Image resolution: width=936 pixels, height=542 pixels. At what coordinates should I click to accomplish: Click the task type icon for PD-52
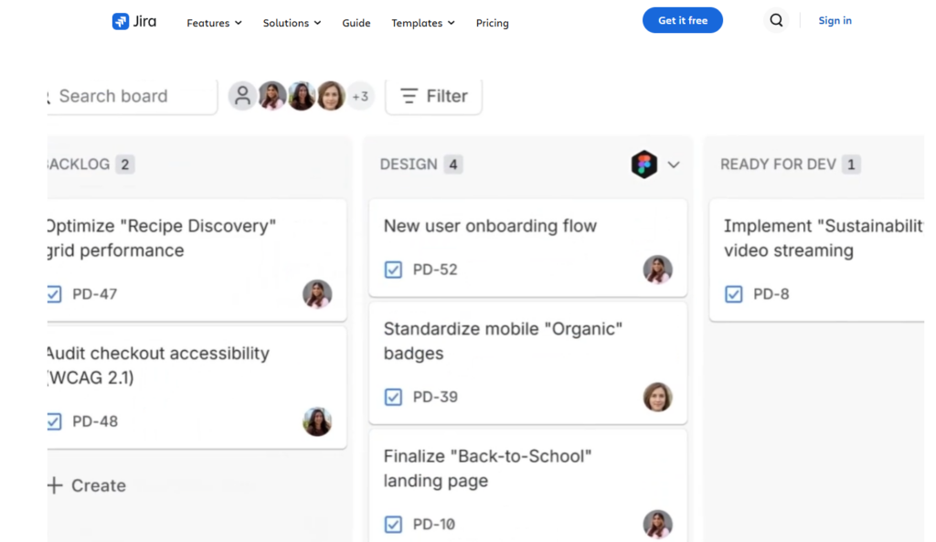(x=393, y=270)
